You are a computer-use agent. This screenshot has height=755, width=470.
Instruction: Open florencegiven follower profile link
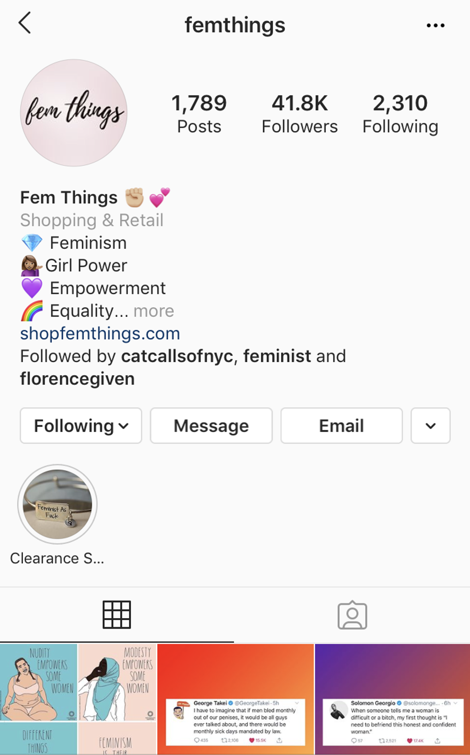[x=77, y=378]
